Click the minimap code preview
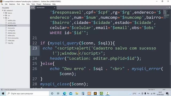 click(x=166, y=14)
